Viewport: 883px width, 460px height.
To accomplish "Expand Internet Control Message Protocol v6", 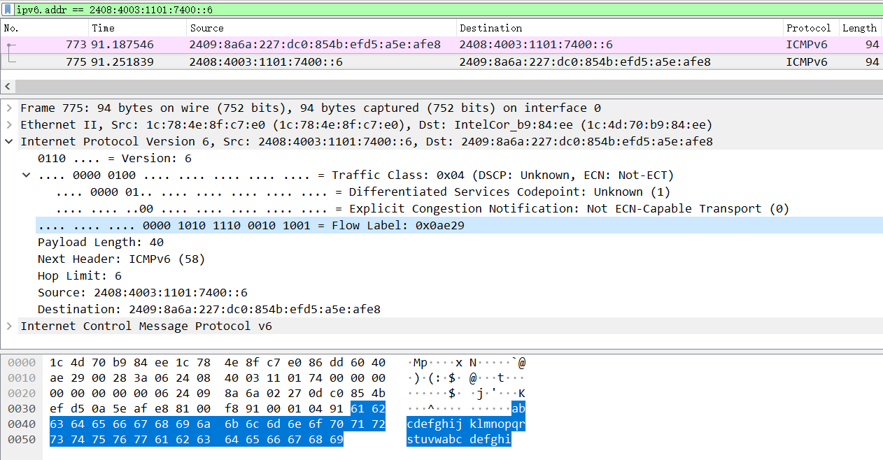I will point(8,326).
